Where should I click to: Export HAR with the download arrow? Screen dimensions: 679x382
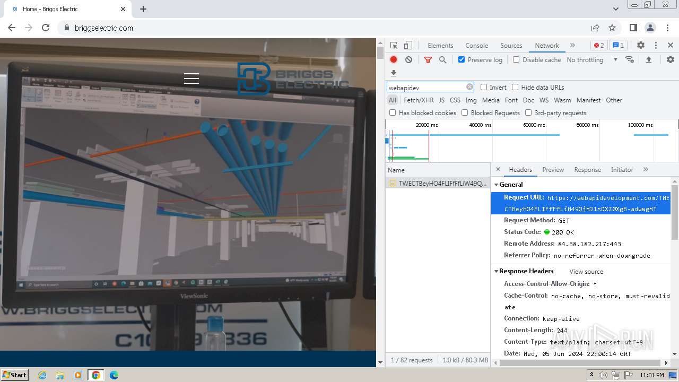(x=394, y=73)
